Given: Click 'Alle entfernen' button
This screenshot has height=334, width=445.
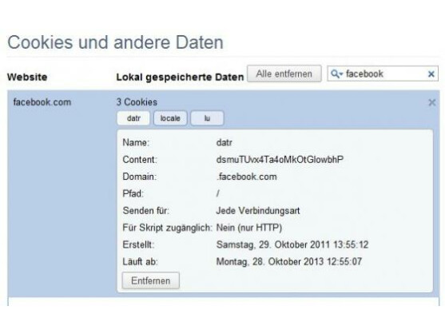Looking at the screenshot, I should tap(284, 74).
